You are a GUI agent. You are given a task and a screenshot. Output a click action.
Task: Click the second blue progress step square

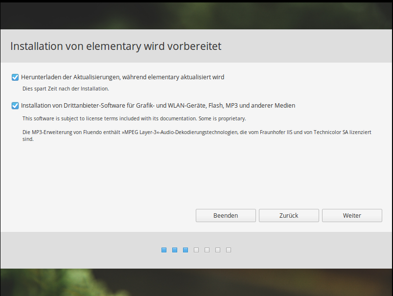pos(175,250)
